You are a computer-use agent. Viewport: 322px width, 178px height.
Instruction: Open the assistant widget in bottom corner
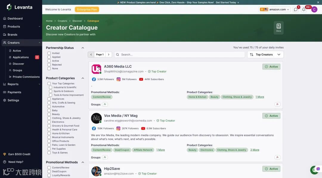(315, 170)
